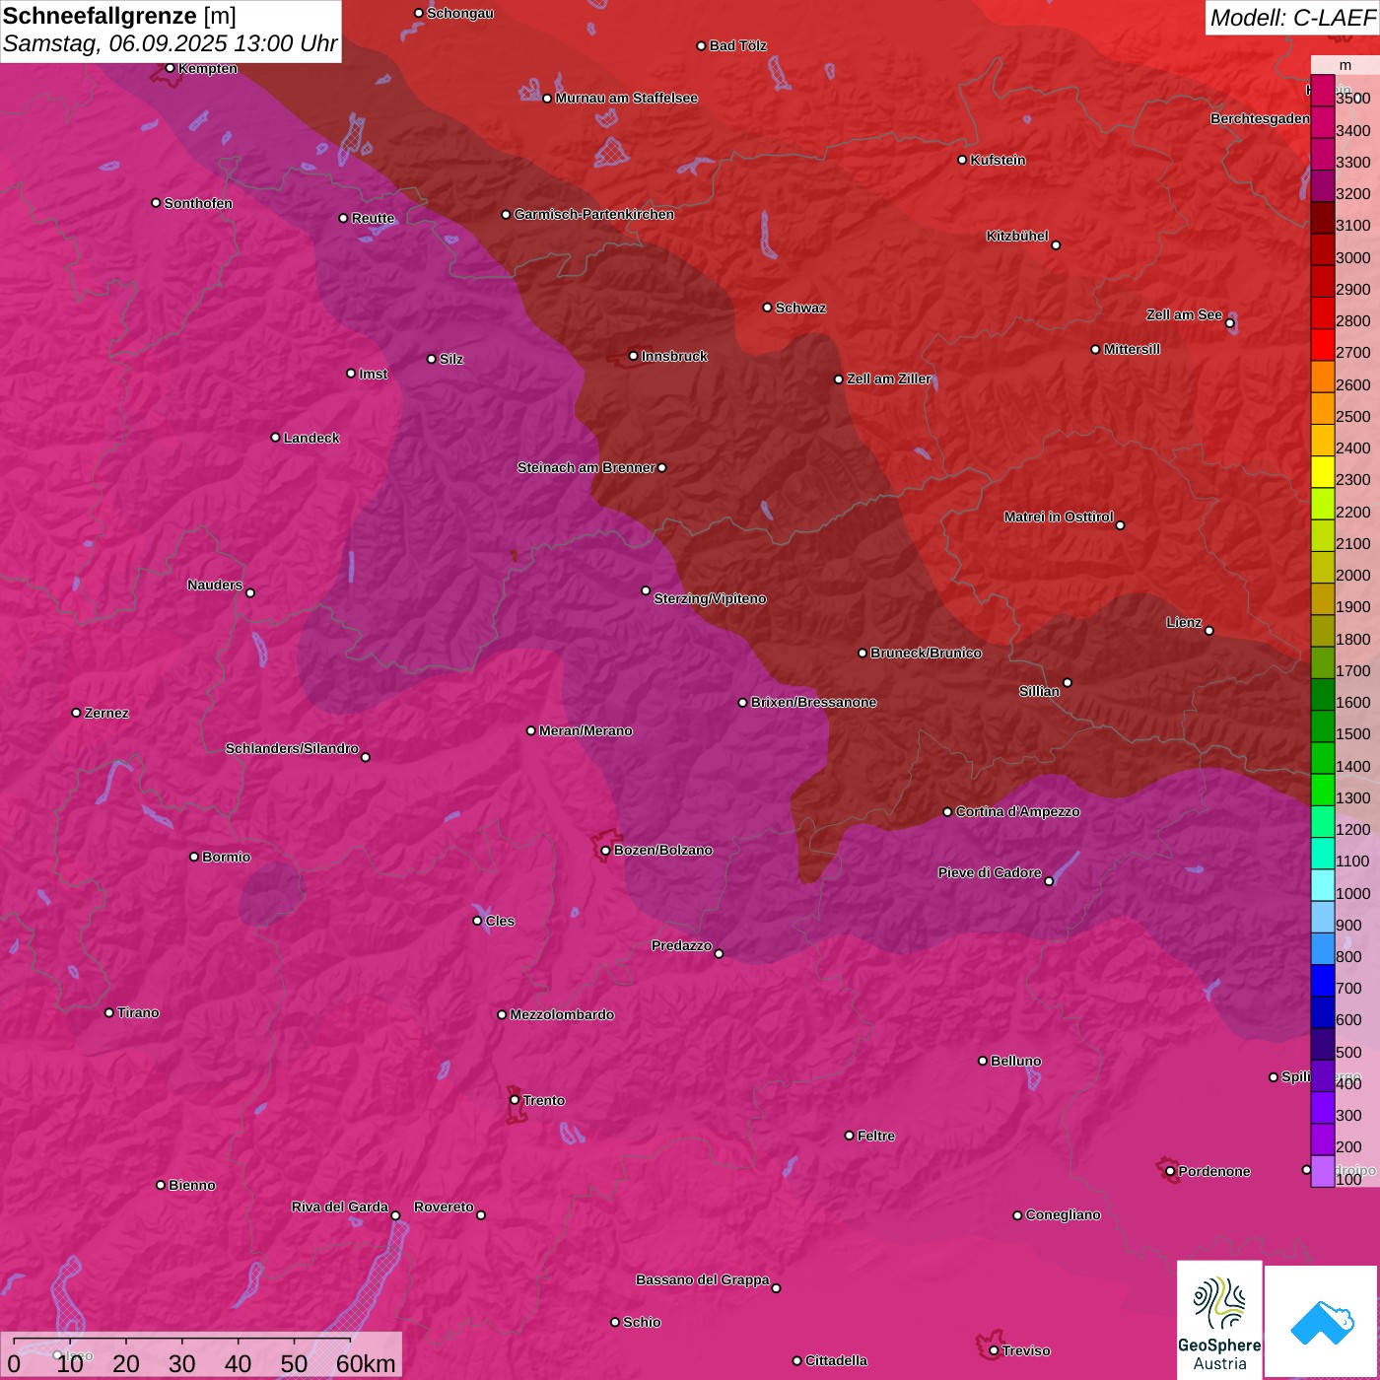Click the Berchtesgaden label
1380x1380 pixels.
pos(1260,119)
